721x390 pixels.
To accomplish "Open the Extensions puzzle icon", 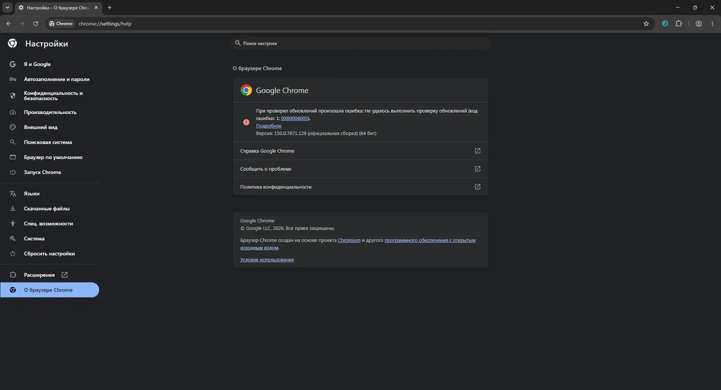I will [679, 23].
